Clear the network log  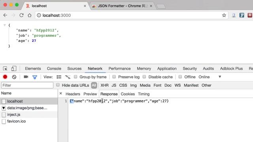[14, 77]
